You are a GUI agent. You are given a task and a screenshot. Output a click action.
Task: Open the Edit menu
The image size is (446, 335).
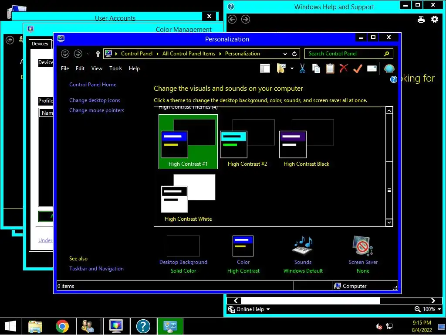[80, 68]
